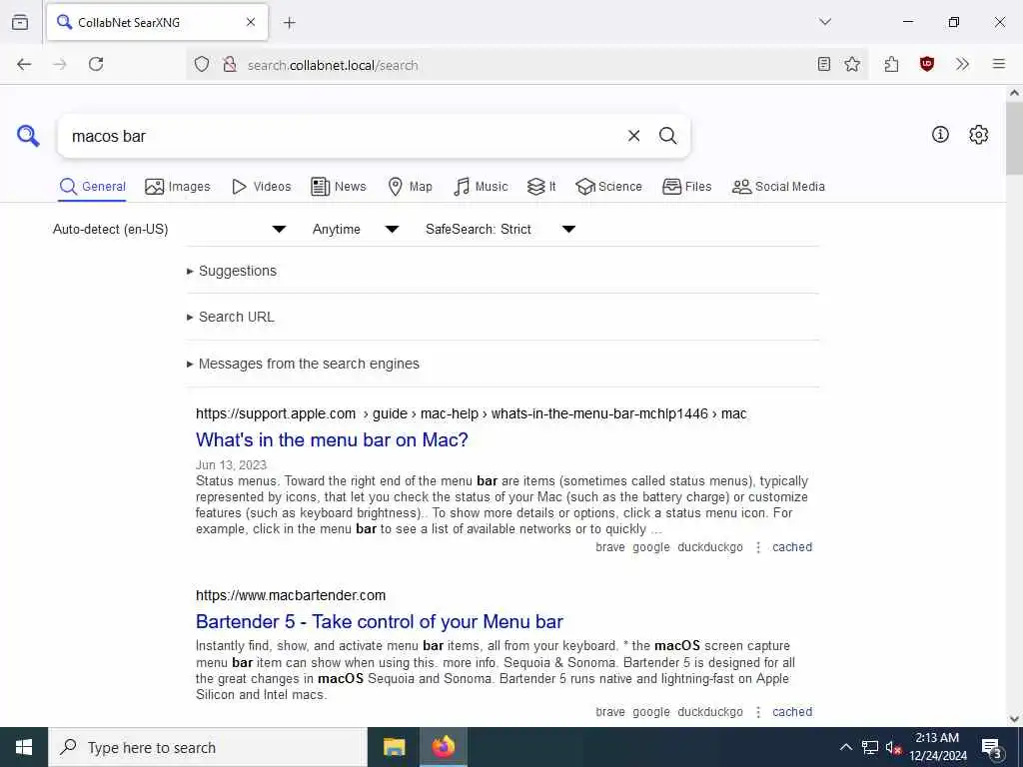Open cached version of Bartender result

click(x=792, y=712)
